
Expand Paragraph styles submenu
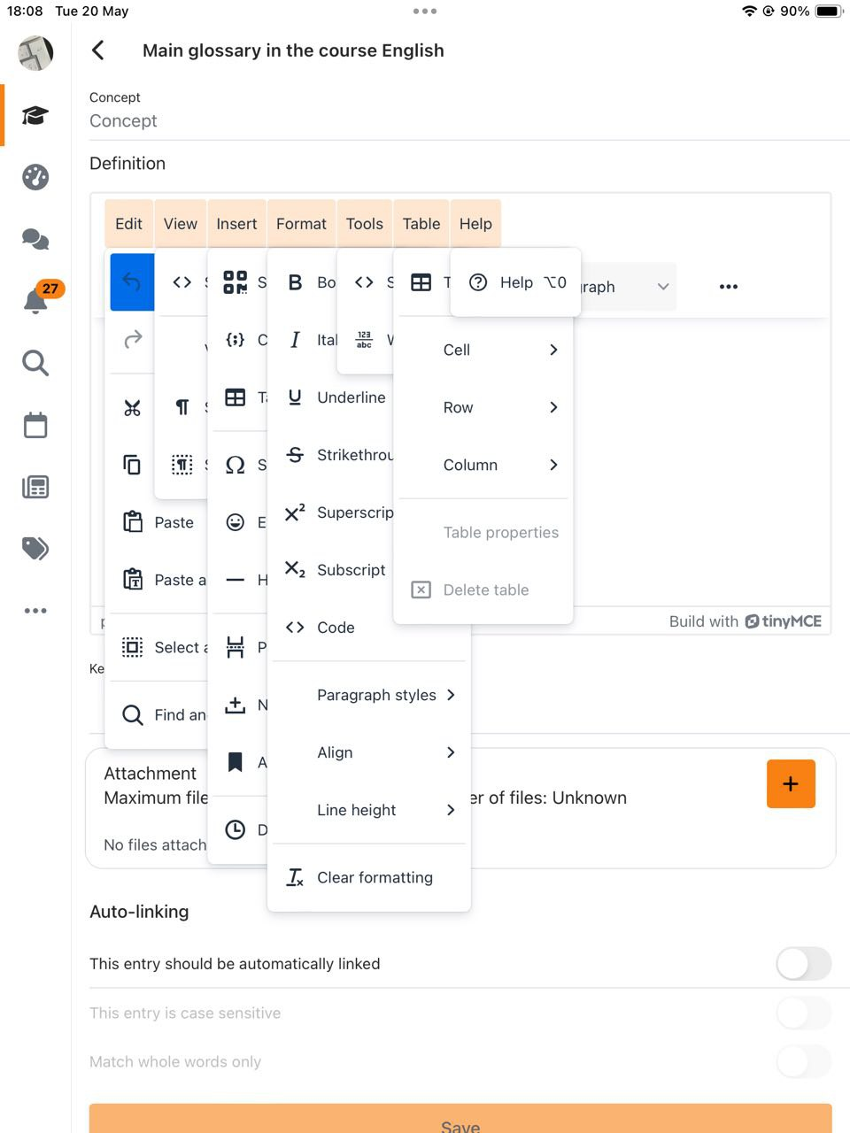pos(369,695)
